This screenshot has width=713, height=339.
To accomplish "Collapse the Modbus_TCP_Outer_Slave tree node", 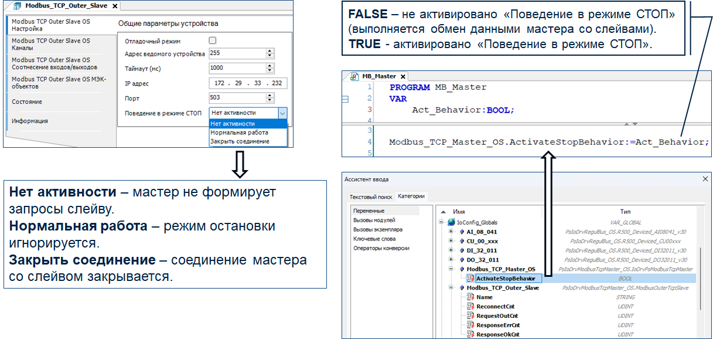I will pos(451,288).
